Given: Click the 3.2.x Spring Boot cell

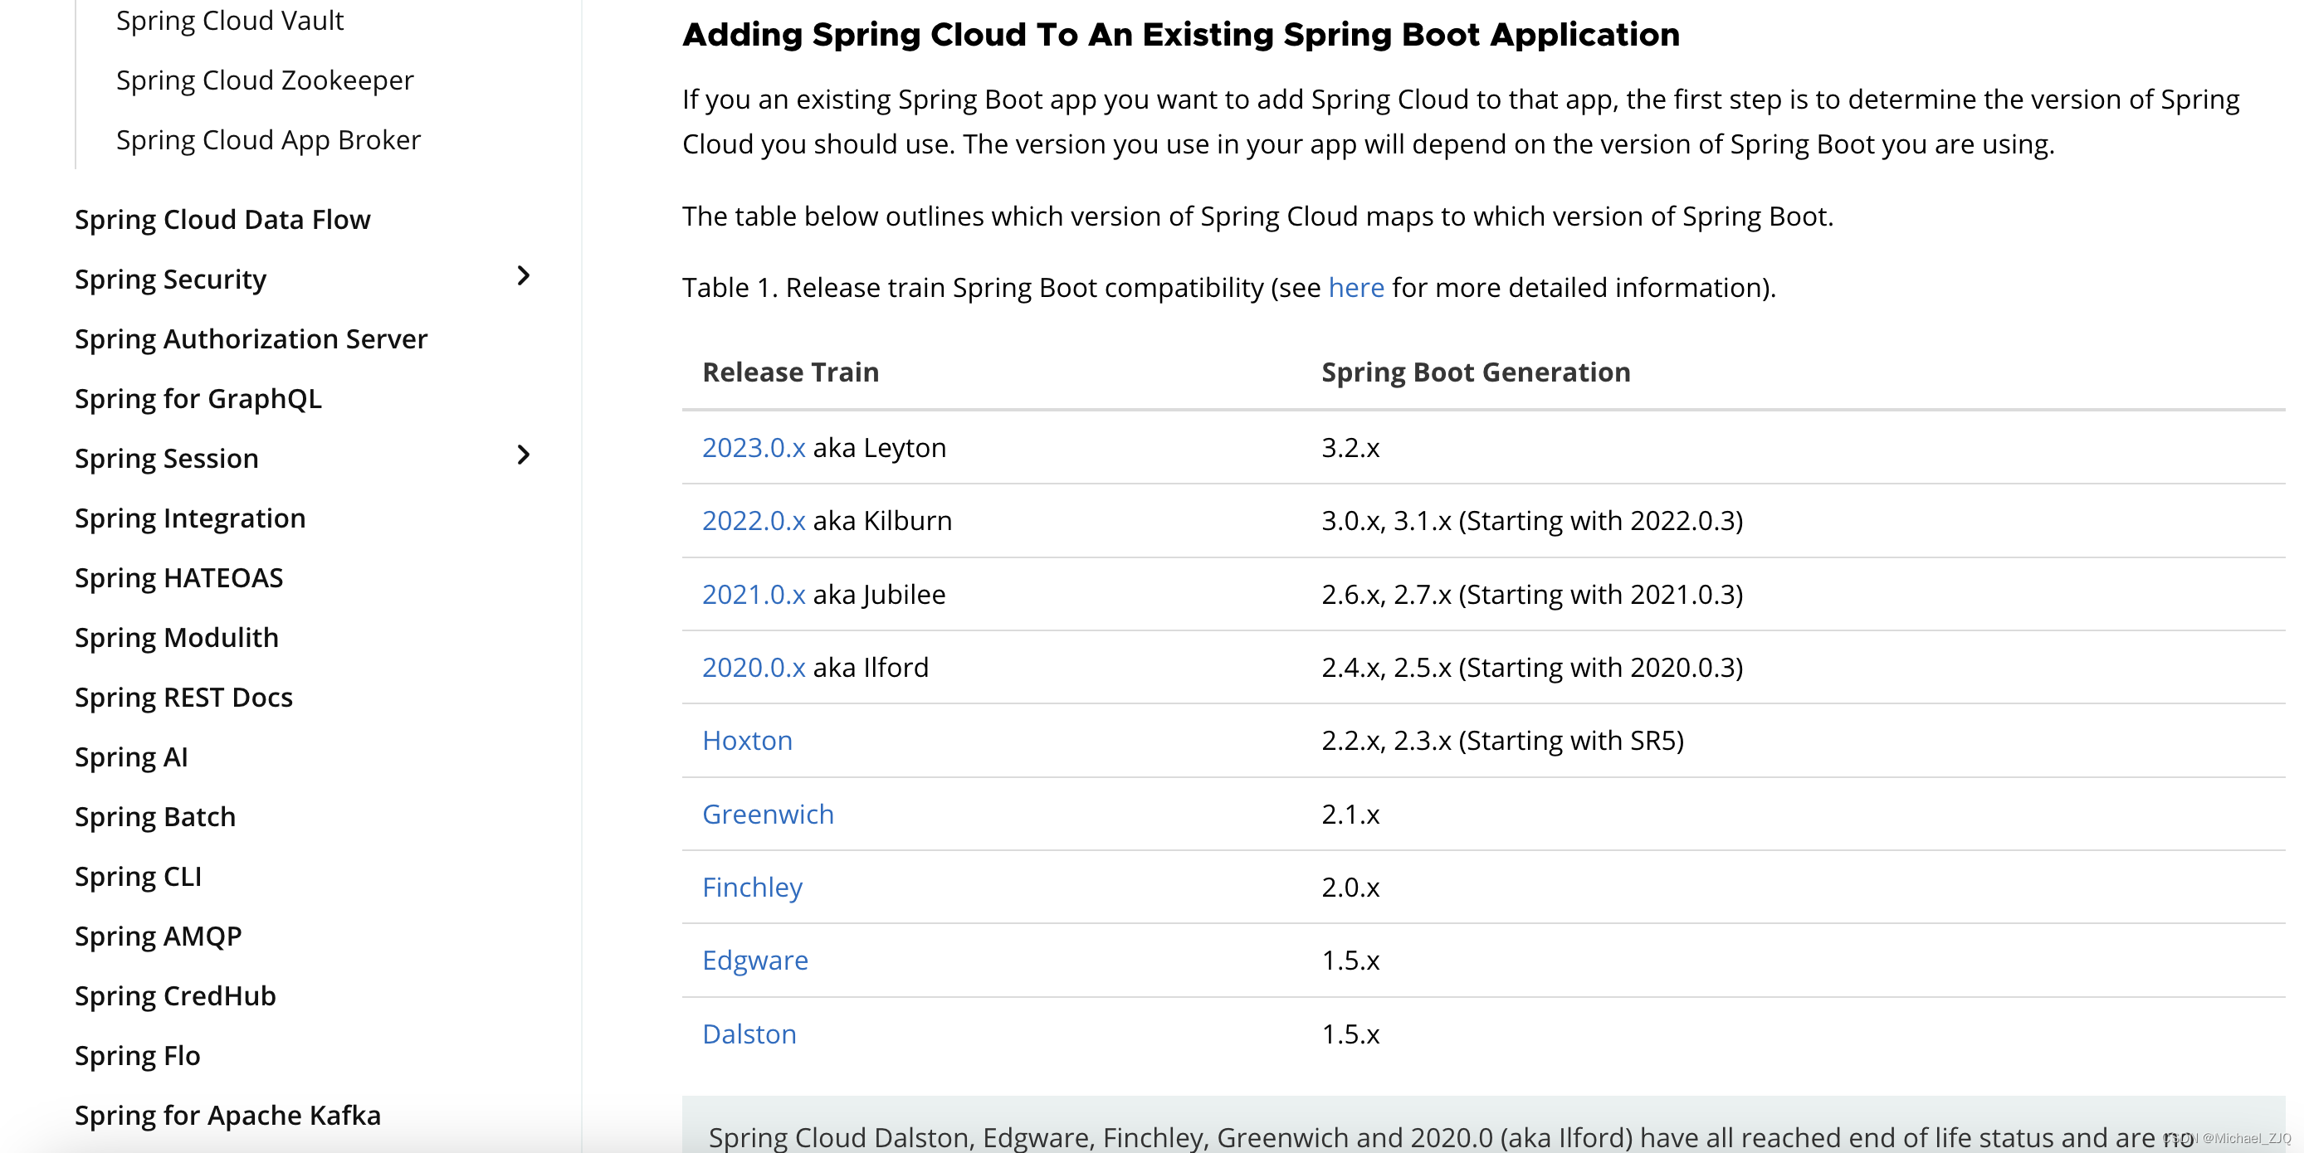Looking at the screenshot, I should 1350,448.
